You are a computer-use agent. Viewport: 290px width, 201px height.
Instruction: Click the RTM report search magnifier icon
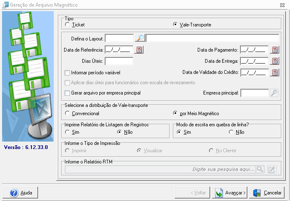point(260,169)
